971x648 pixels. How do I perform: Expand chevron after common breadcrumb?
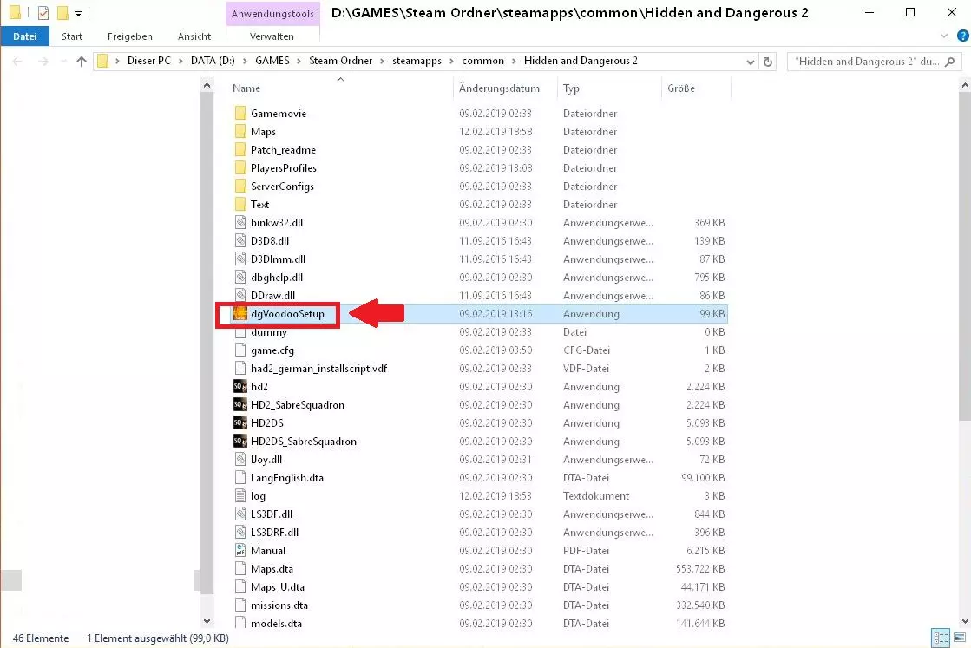click(514, 61)
